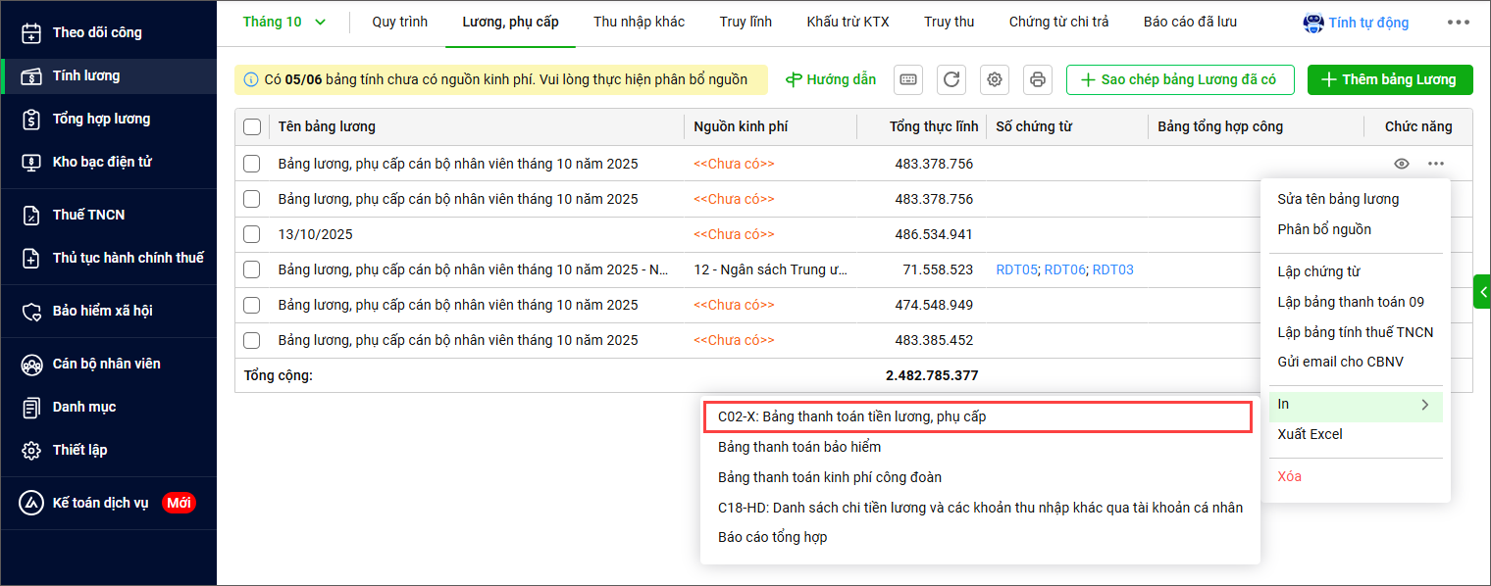Tick the checkbox for the 474.548.949 row

click(x=252, y=305)
